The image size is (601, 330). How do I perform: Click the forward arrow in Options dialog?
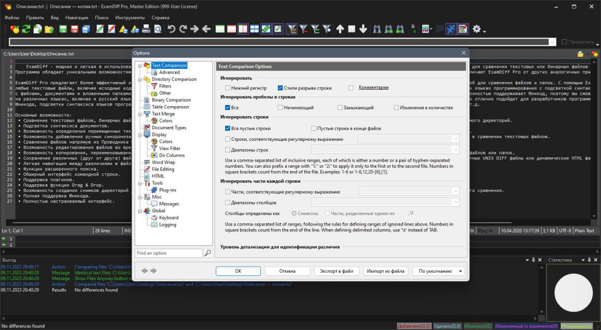pos(154,271)
